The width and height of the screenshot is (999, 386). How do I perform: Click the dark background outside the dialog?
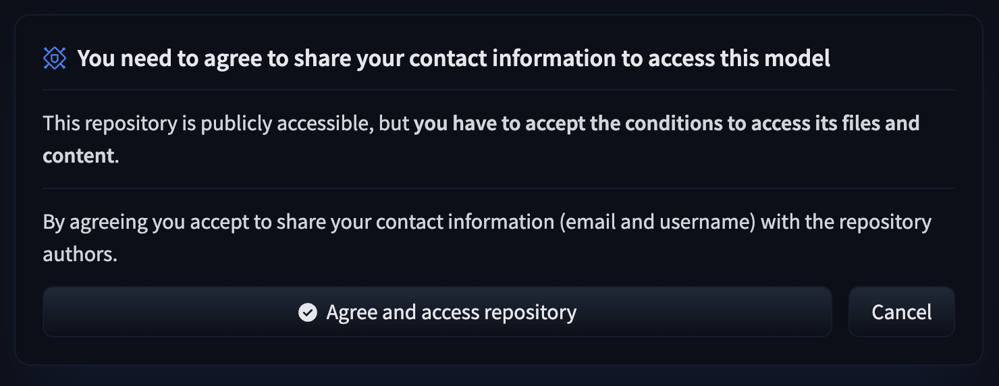tap(500, 377)
